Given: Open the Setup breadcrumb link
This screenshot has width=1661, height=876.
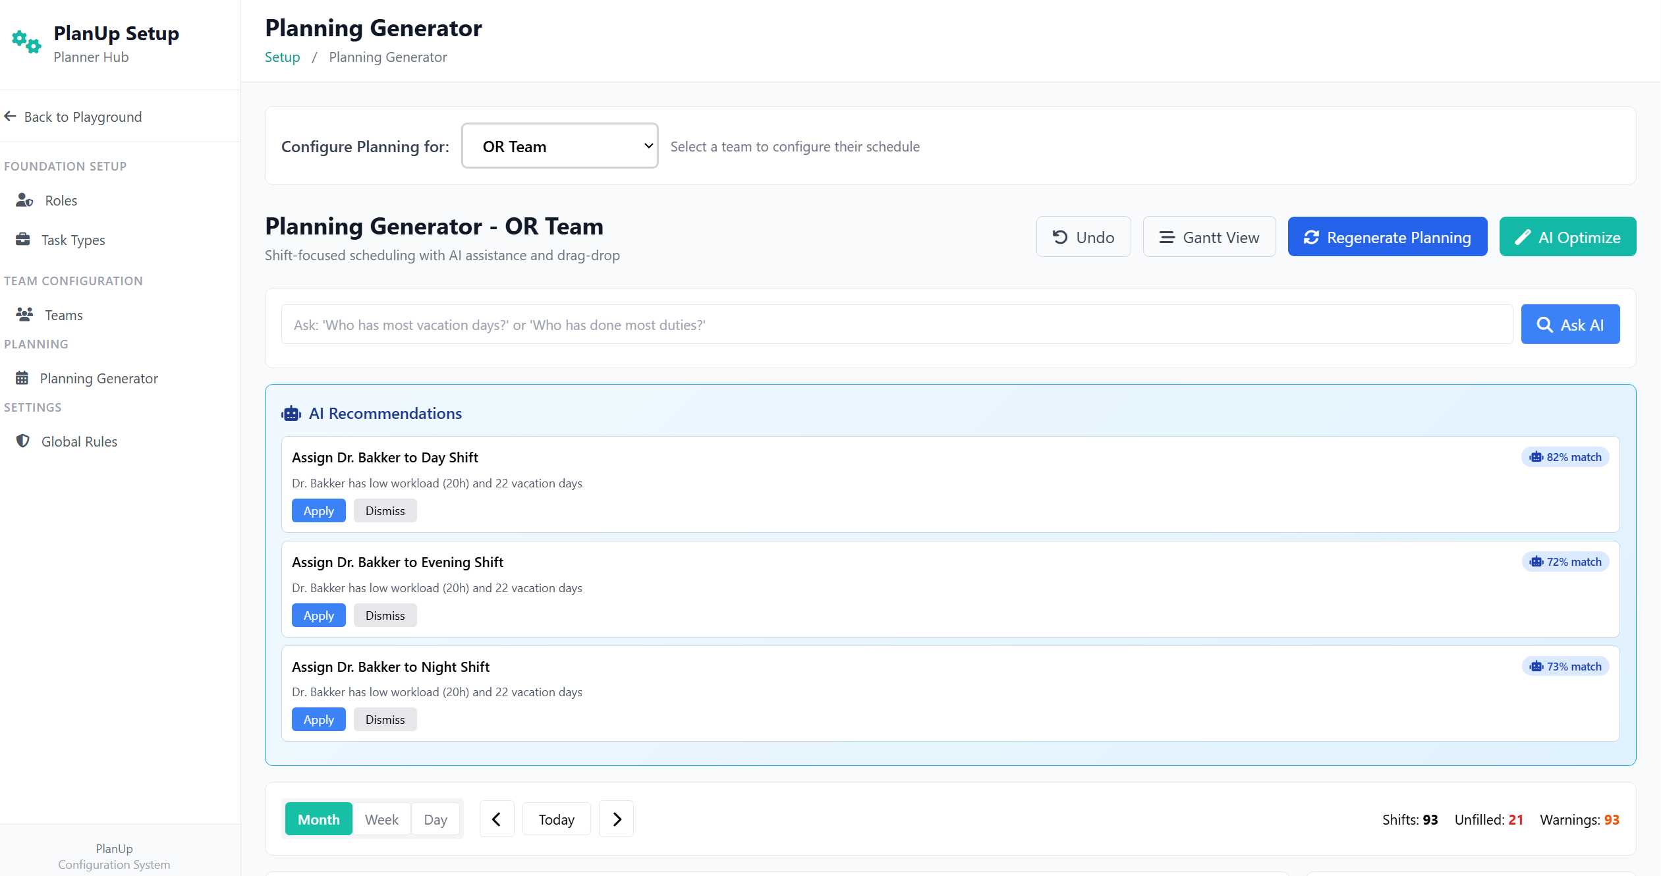Looking at the screenshot, I should (x=282, y=57).
